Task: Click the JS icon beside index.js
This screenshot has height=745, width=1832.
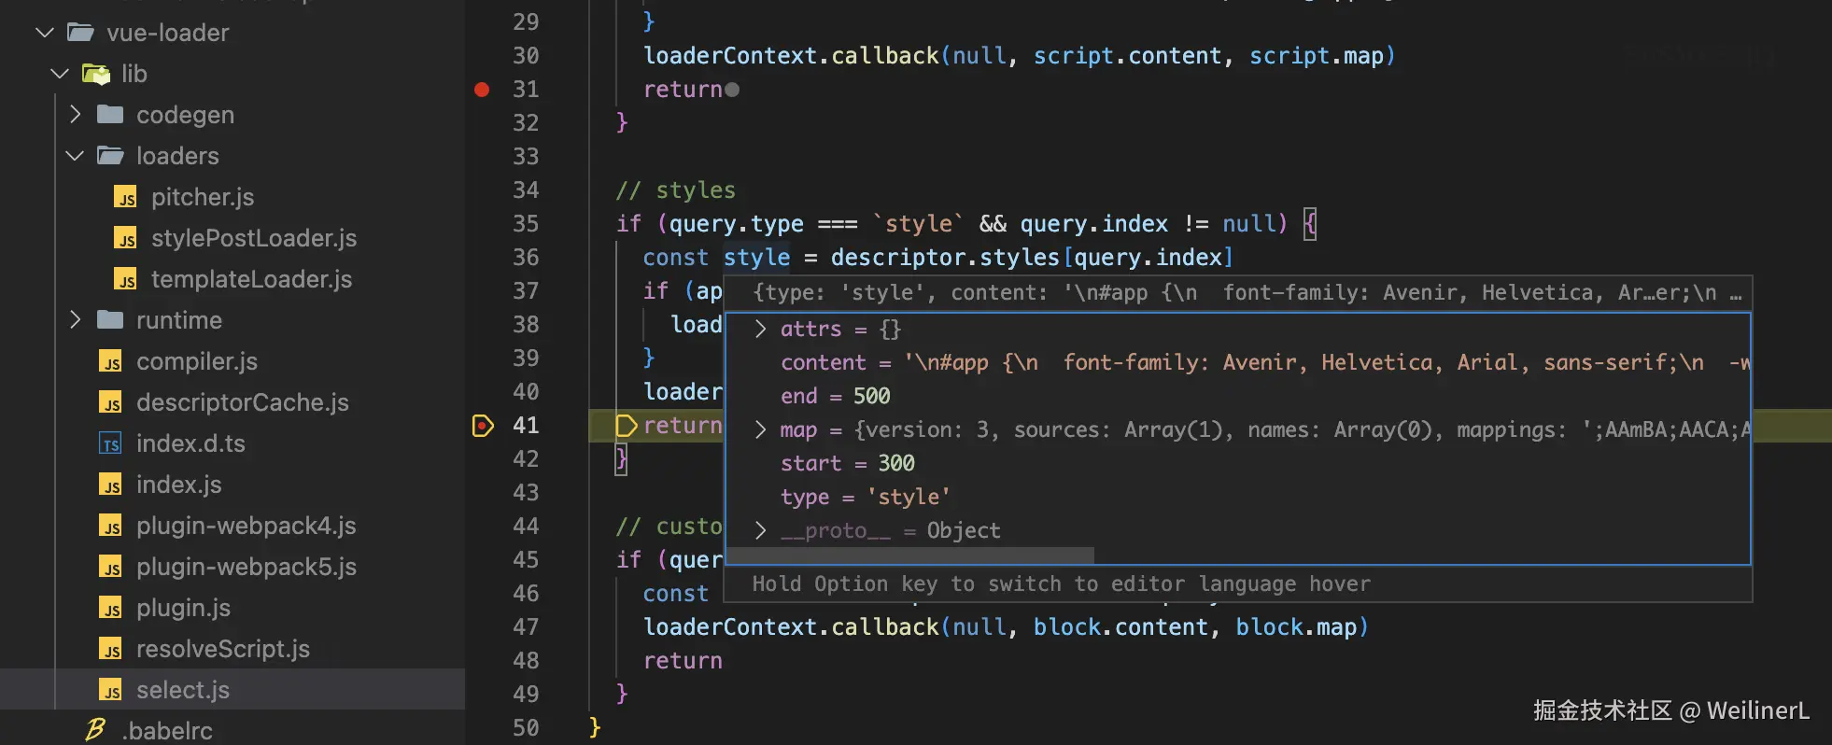Action: click(110, 485)
